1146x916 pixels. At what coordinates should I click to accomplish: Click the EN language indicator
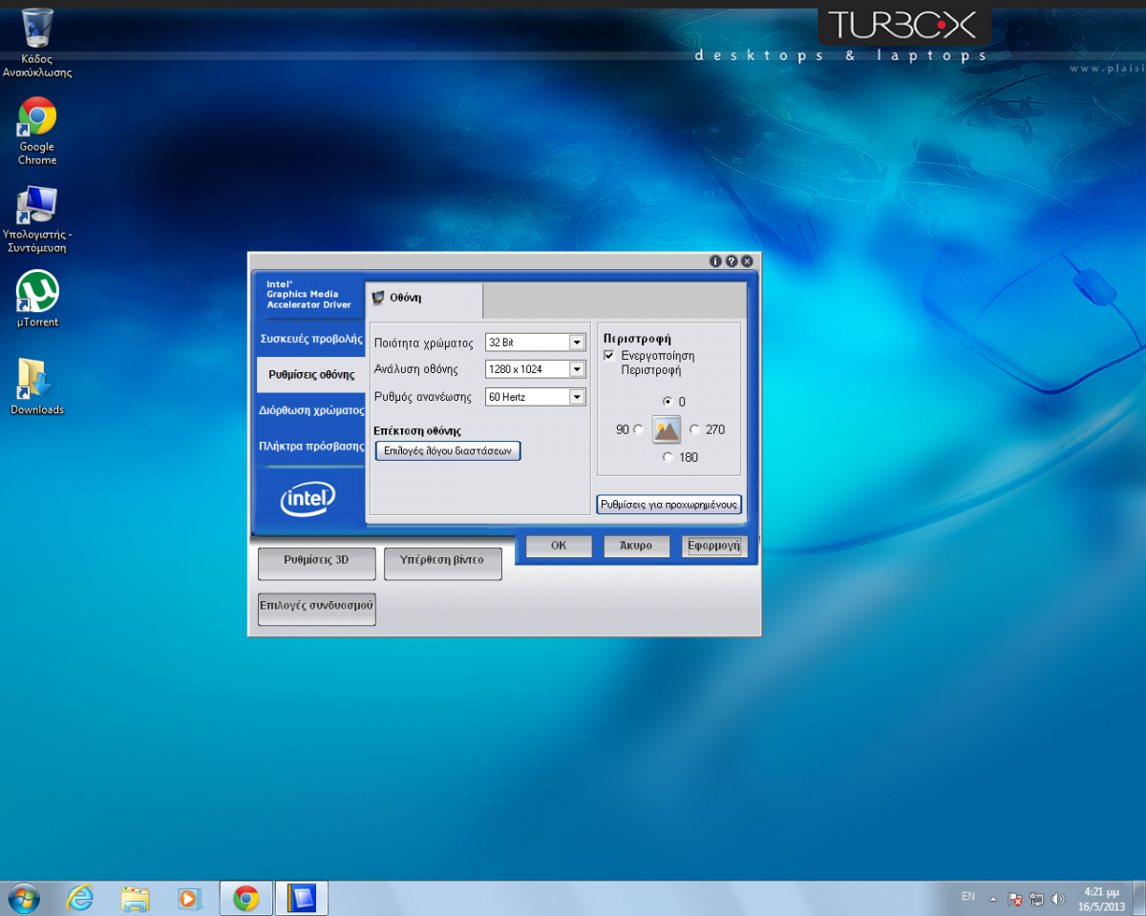968,897
